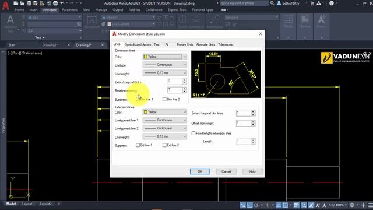Click Extend beyond dim lines value field
Viewport: 373px width, 210px height.
coord(244,113)
